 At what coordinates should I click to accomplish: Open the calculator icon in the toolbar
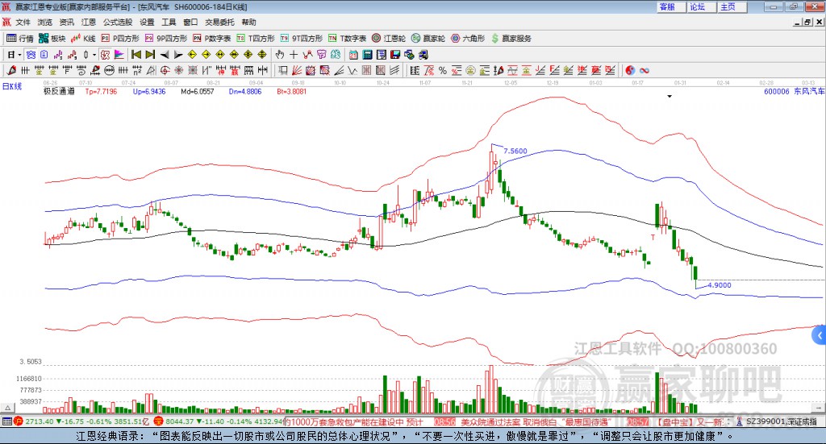click(367, 55)
